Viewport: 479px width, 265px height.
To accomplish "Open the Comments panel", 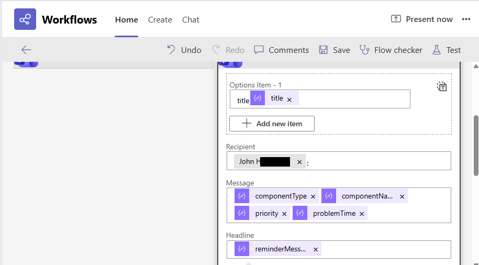I will pyautogui.click(x=281, y=50).
